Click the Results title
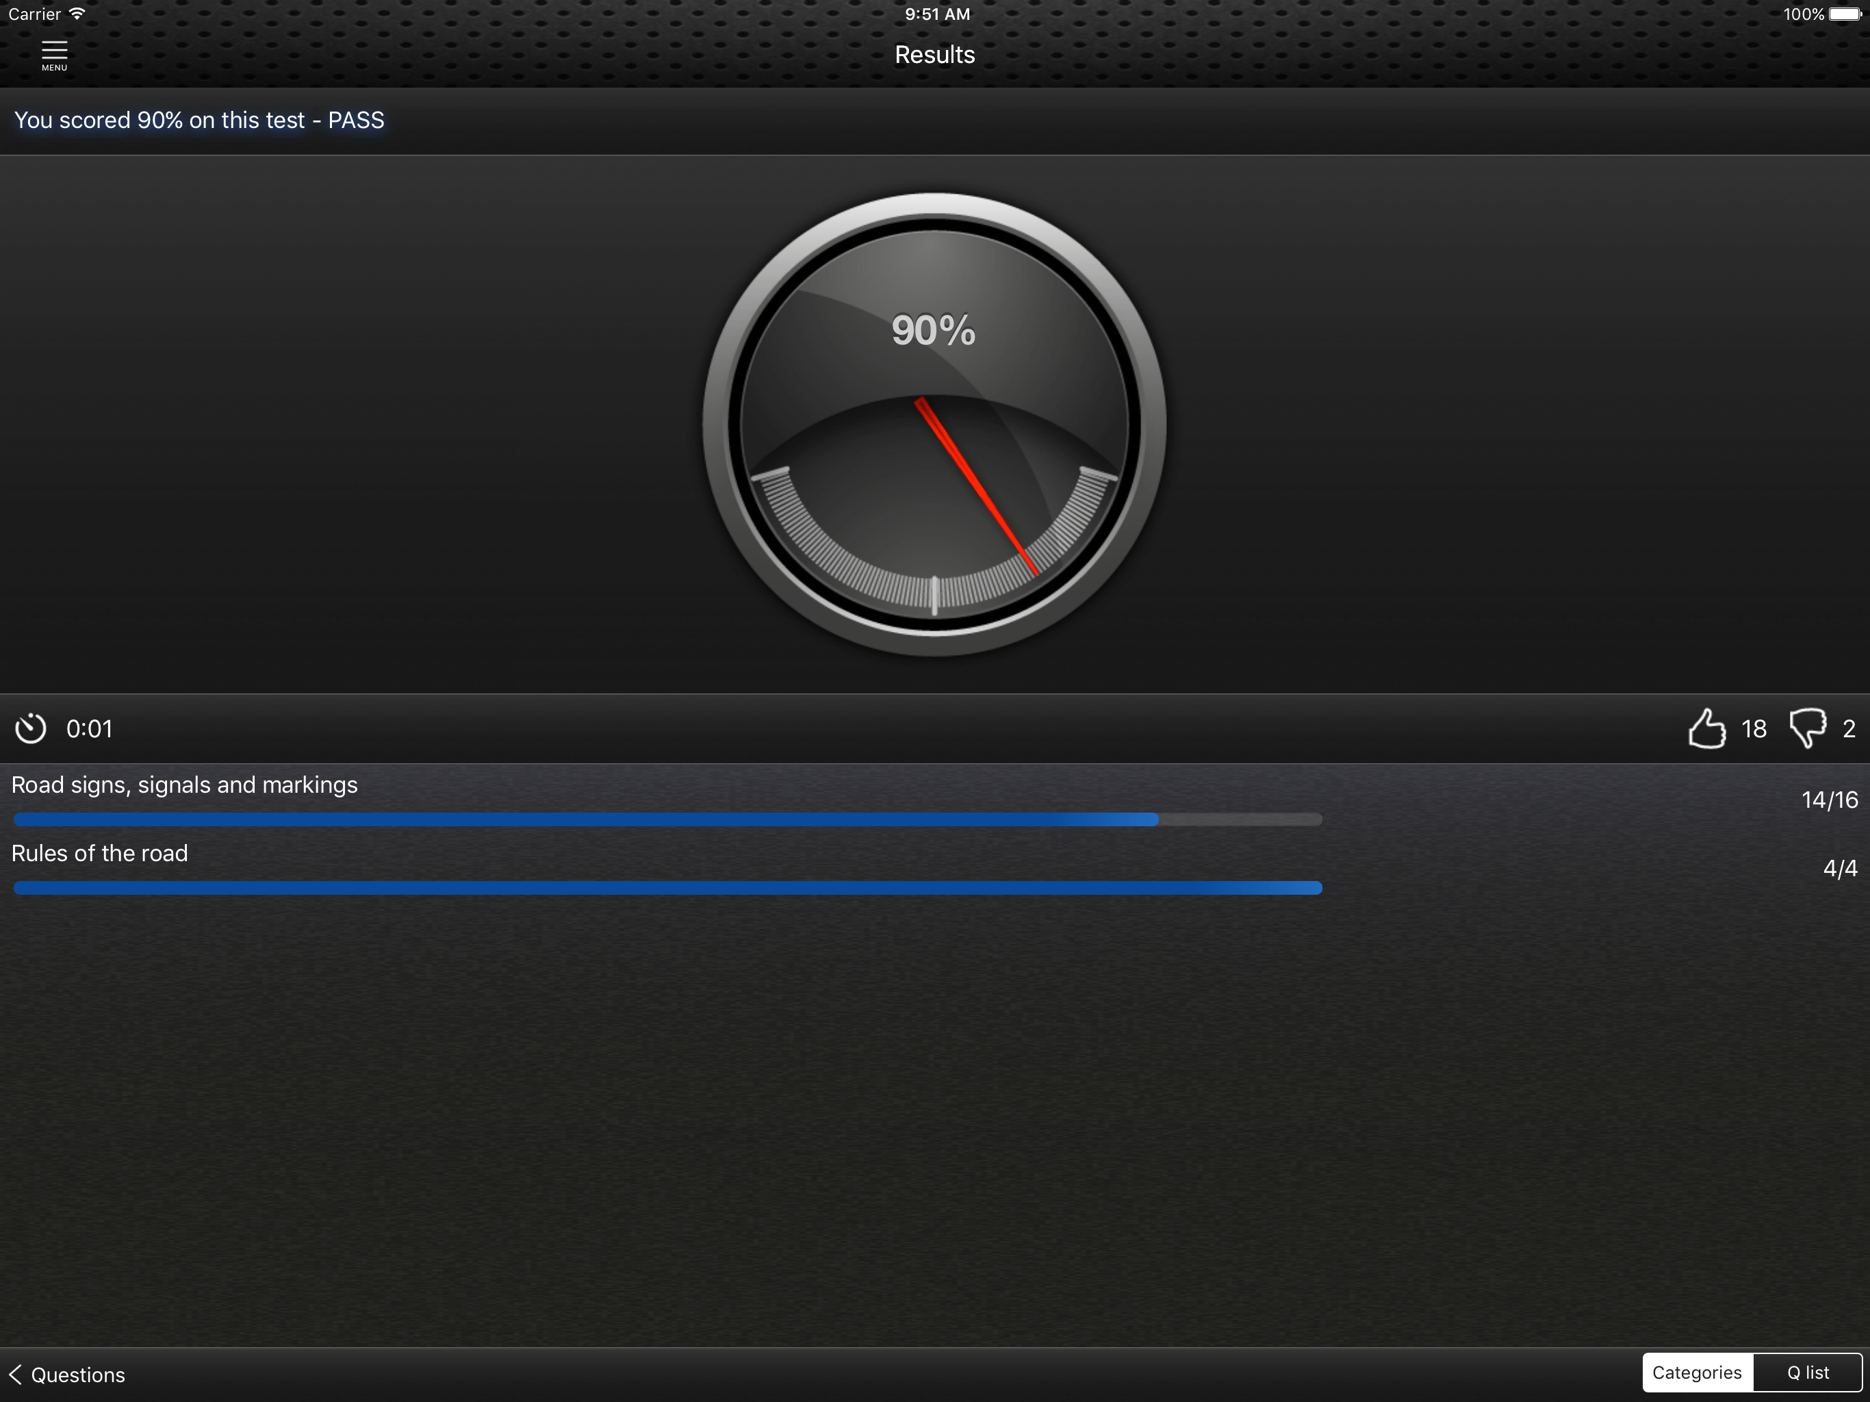1870x1402 pixels. pyautogui.click(x=935, y=55)
